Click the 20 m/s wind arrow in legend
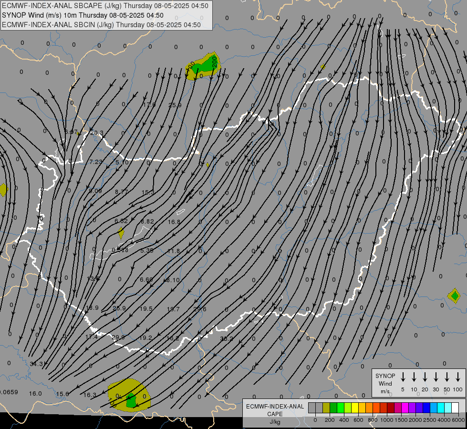The height and width of the screenshot is (429, 467). click(425, 377)
